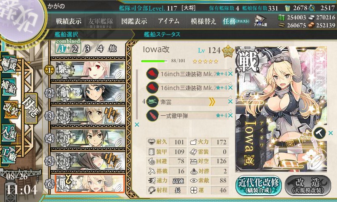Screen dimensions: 337x202
Task: Open the 他 other ships tab
Action: tap(112, 48)
